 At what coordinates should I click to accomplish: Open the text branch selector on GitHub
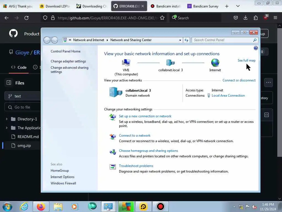point(23,96)
